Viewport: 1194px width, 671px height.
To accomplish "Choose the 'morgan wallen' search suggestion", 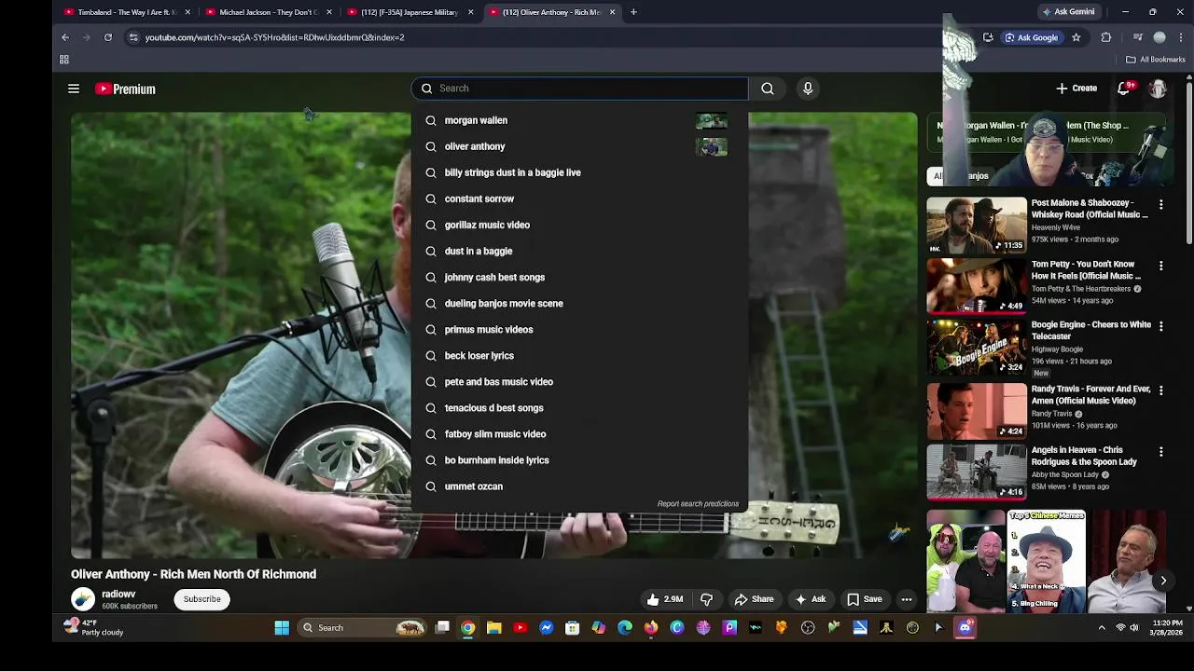I will click(578, 120).
